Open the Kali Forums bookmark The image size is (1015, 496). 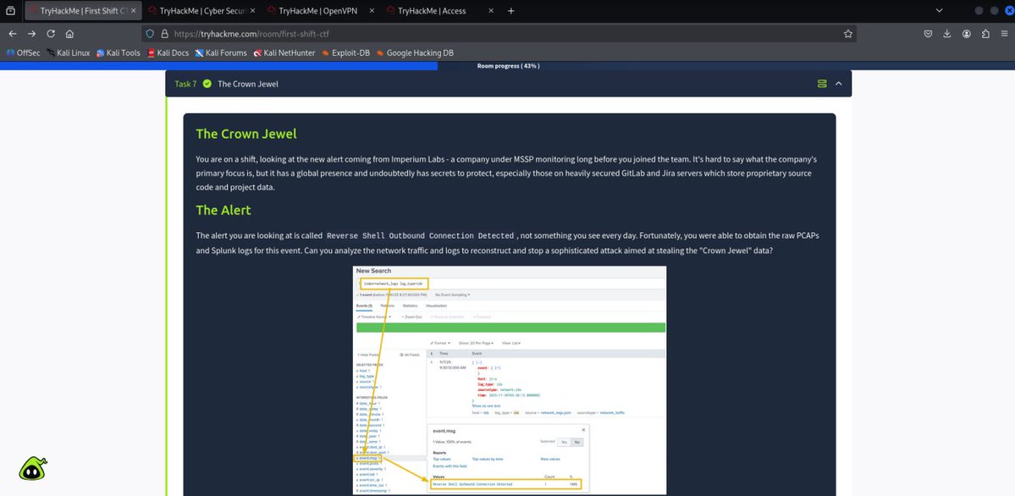221,53
